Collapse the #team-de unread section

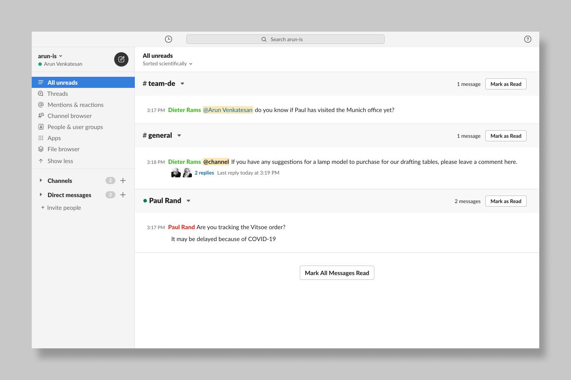(182, 84)
